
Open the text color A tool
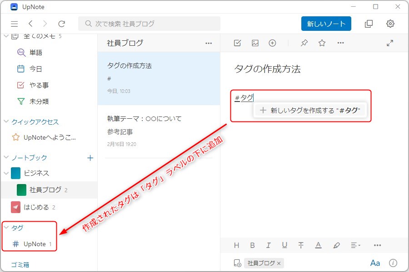[x=318, y=245]
